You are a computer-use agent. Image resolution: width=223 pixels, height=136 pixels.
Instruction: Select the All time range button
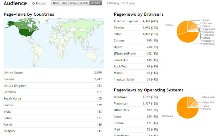coord(95,3)
